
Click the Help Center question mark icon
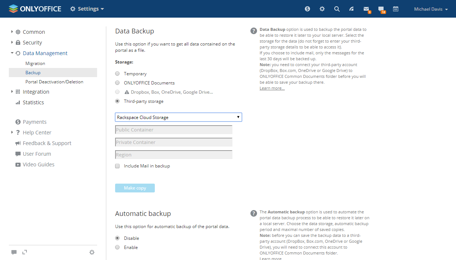(18, 133)
